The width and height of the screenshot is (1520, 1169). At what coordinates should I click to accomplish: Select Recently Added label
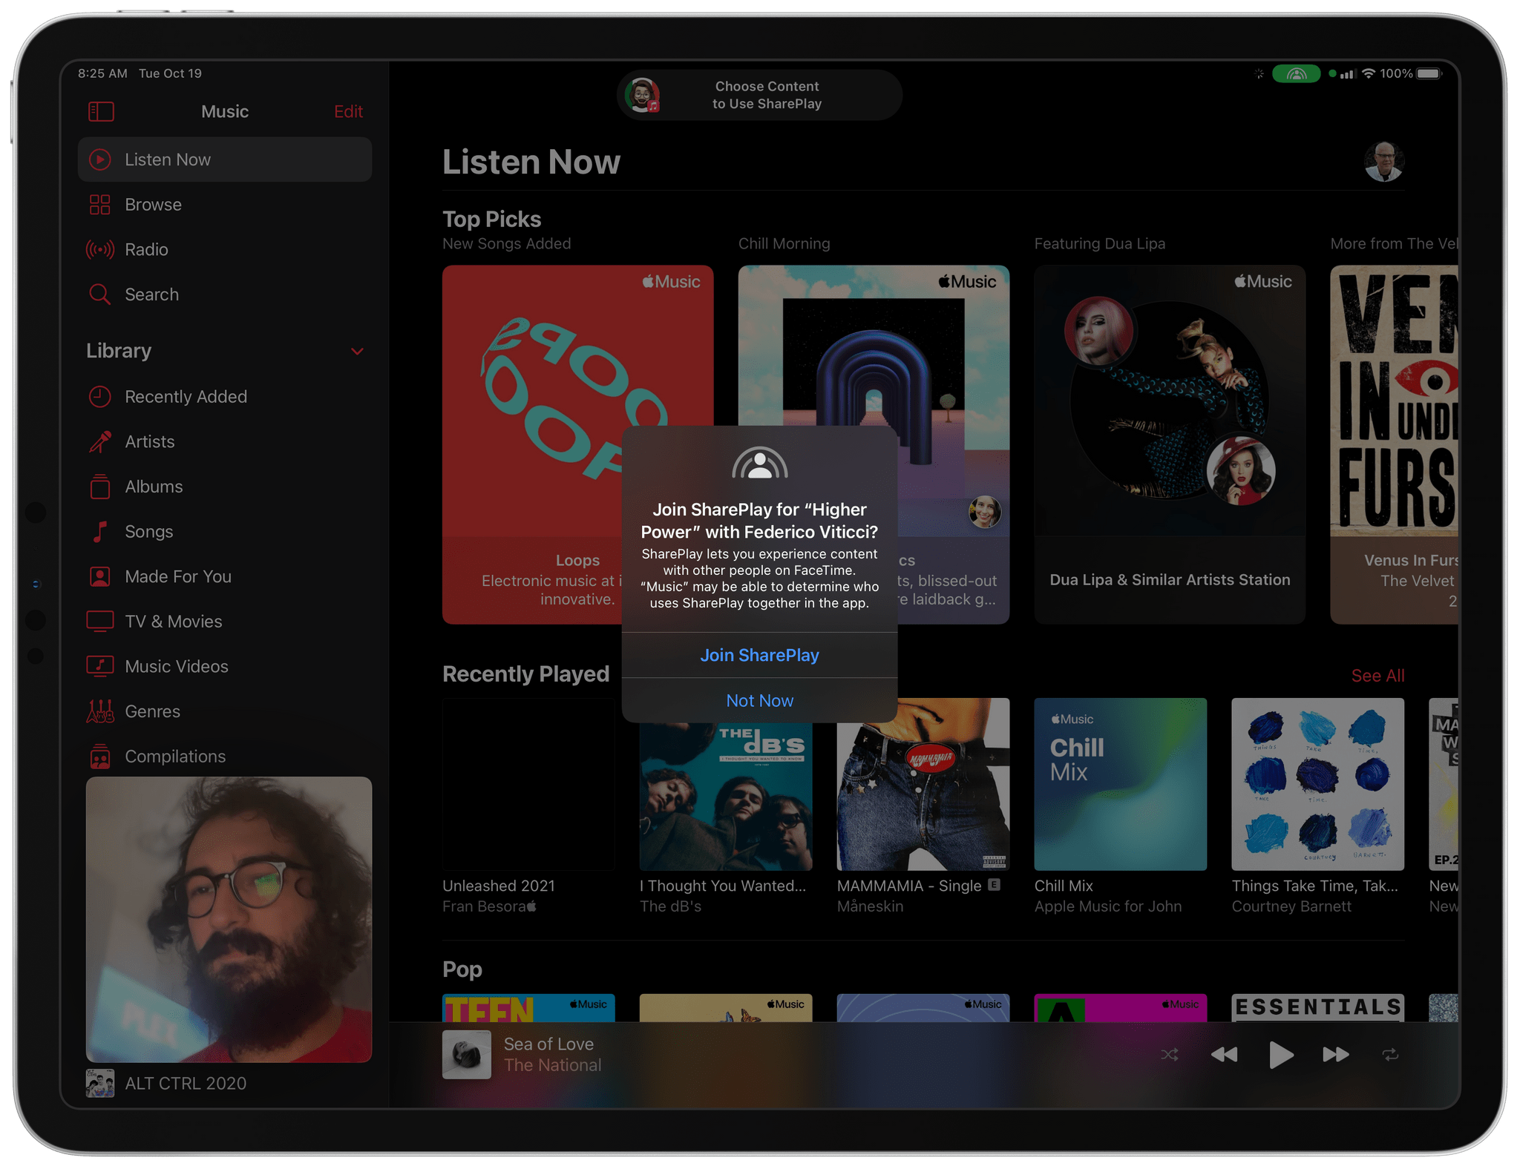(186, 397)
